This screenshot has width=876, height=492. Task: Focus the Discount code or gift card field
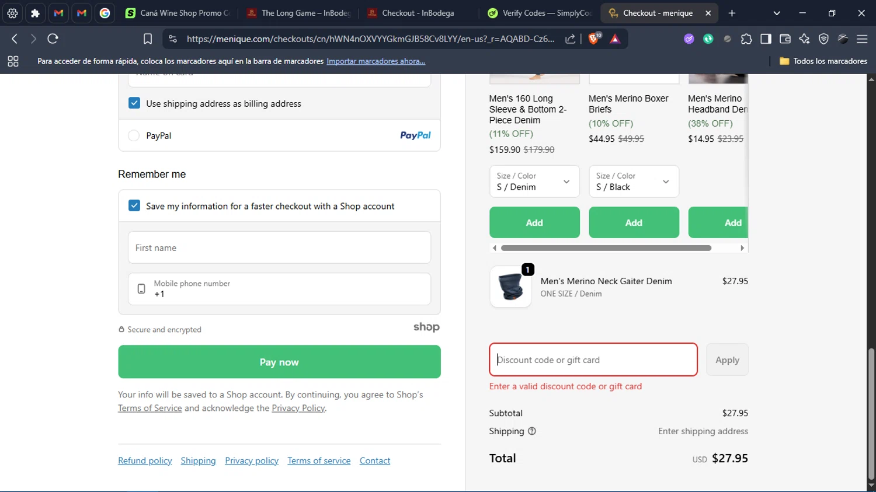pyautogui.click(x=593, y=360)
